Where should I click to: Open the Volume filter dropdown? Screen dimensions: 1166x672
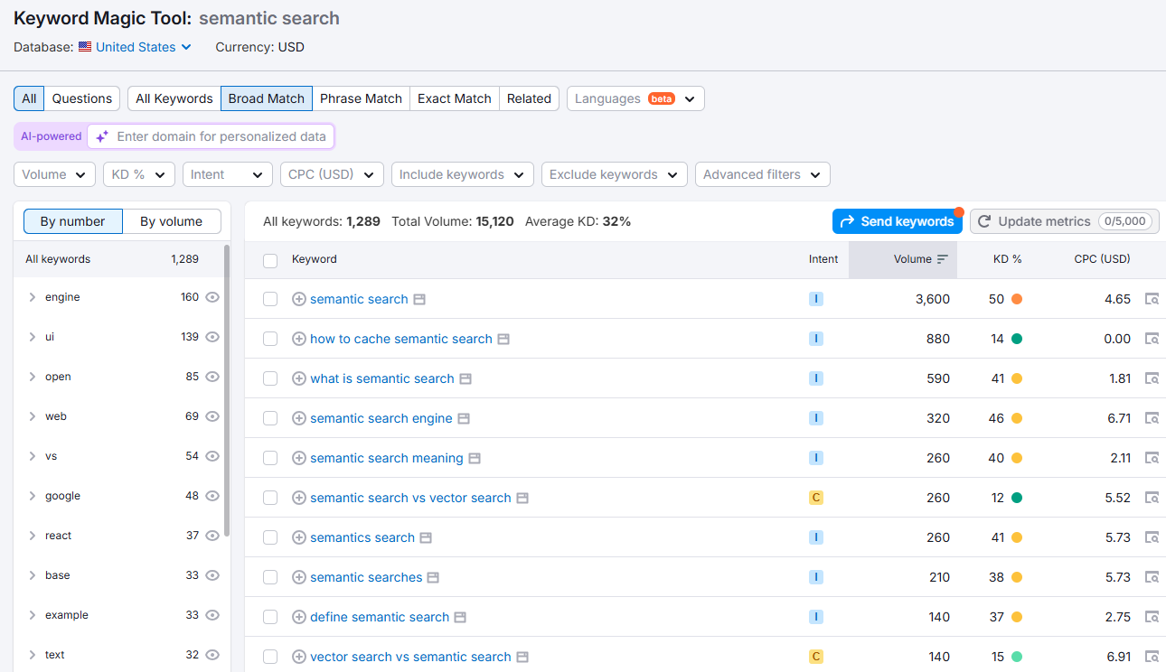click(x=54, y=174)
